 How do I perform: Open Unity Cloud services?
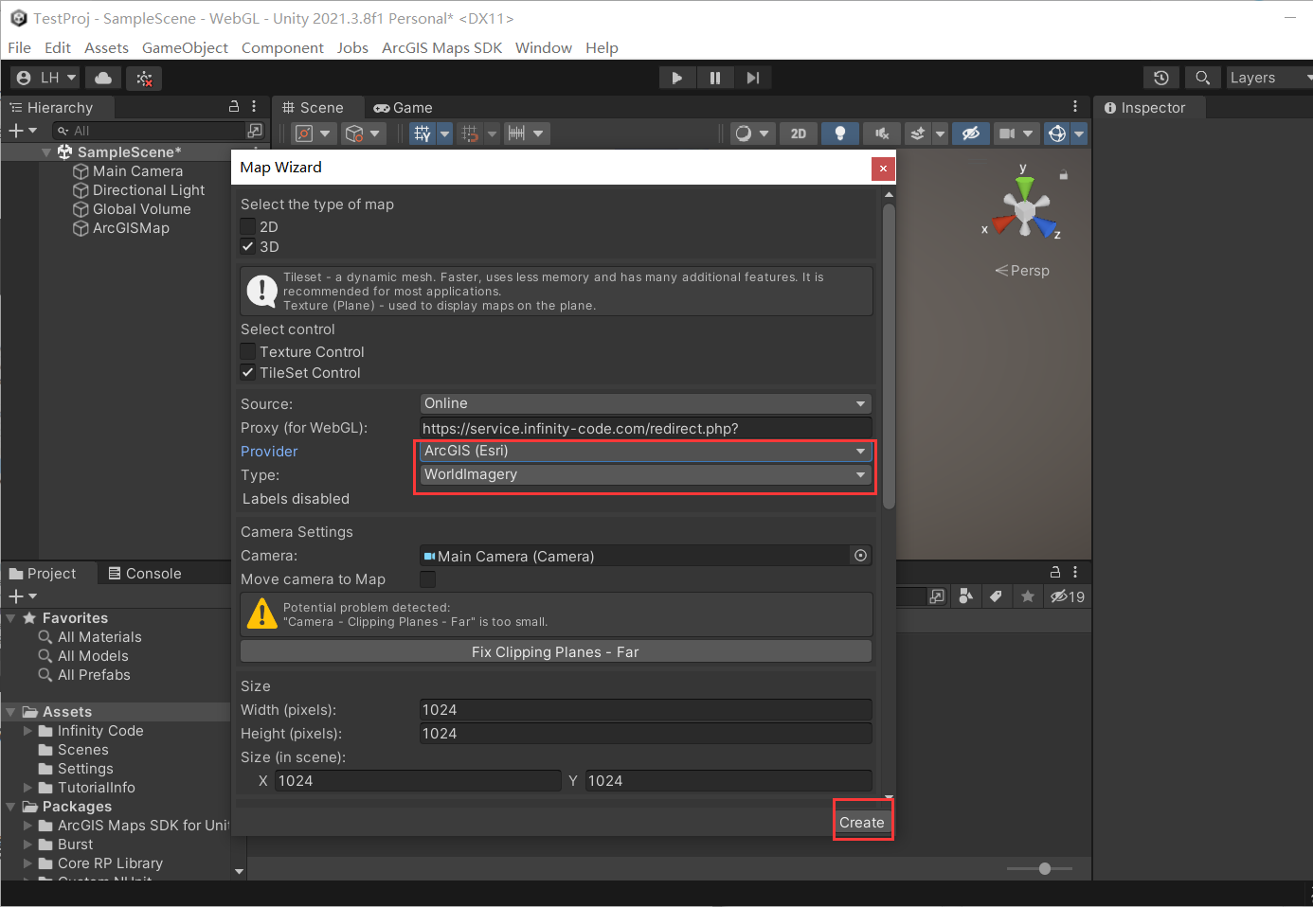click(103, 78)
